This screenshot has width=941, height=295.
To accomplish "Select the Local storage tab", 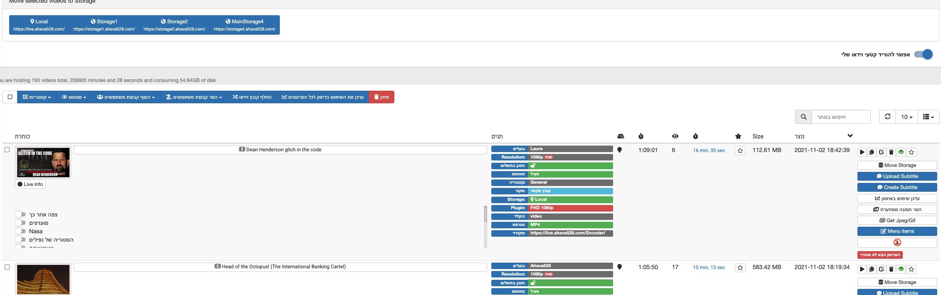I will [x=39, y=25].
